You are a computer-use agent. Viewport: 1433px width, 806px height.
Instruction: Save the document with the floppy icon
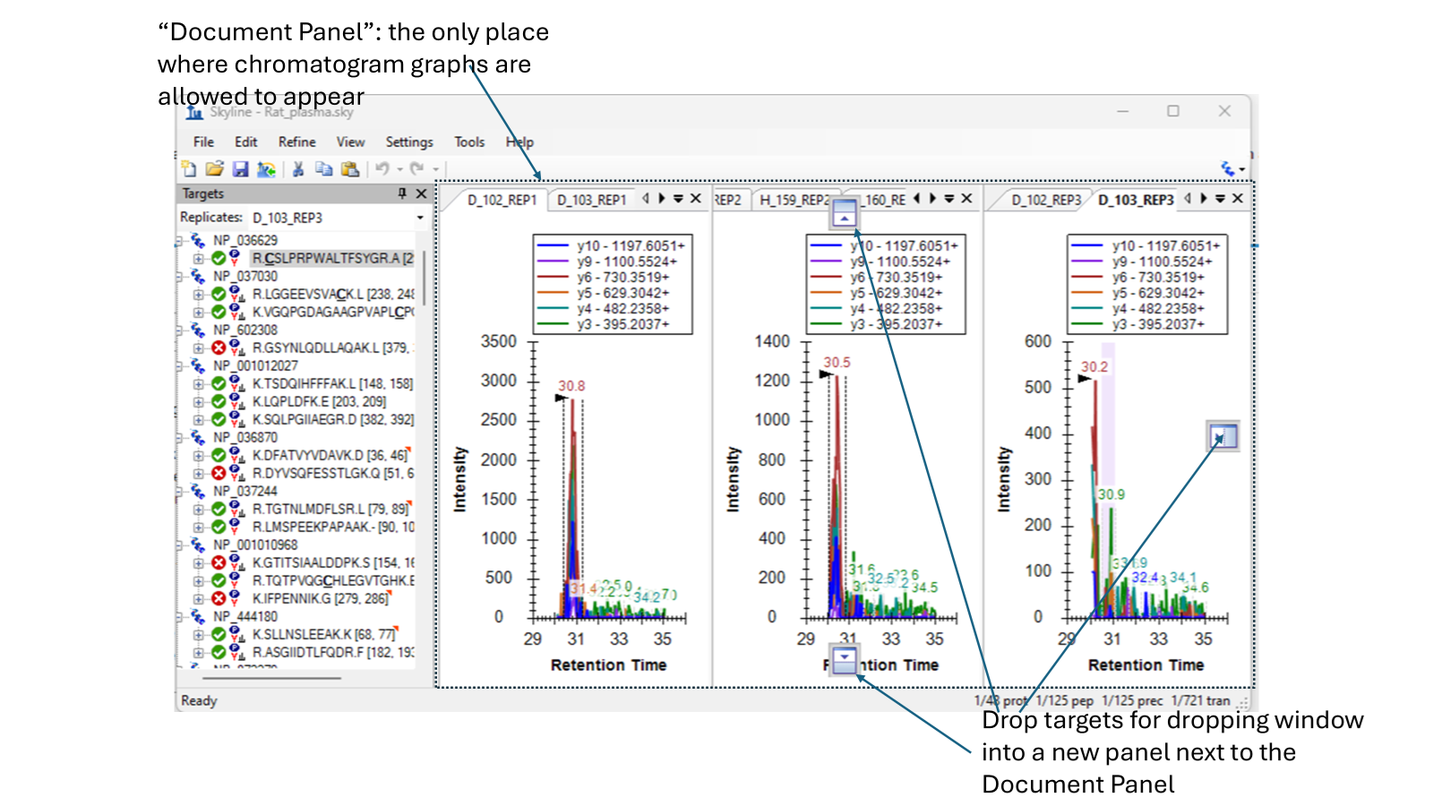click(x=240, y=168)
